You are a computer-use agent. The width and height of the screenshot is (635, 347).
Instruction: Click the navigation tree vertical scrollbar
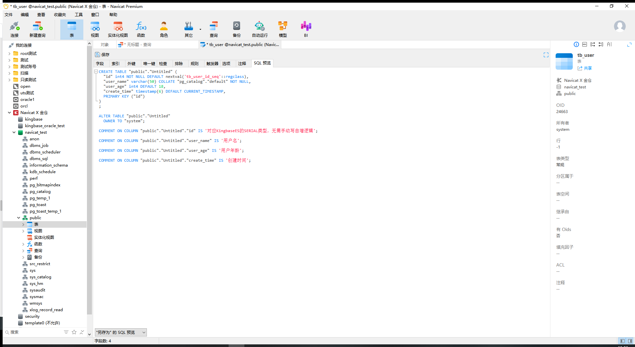point(89,180)
